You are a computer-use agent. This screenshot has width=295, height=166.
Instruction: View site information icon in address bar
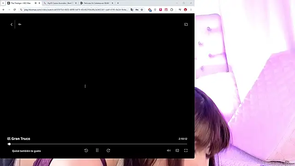pos(21,10)
